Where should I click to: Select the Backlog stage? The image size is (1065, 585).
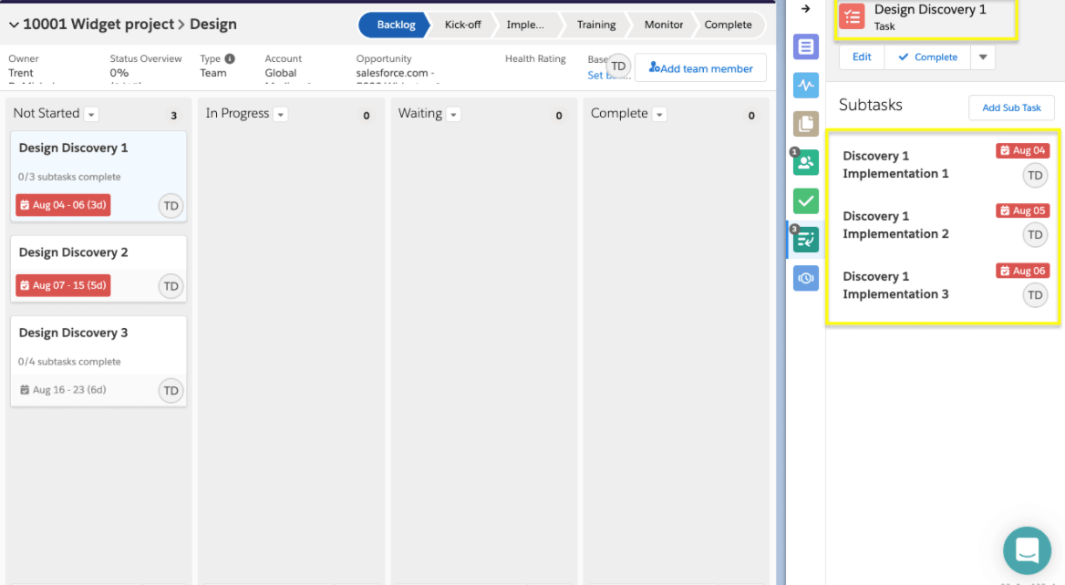396,25
